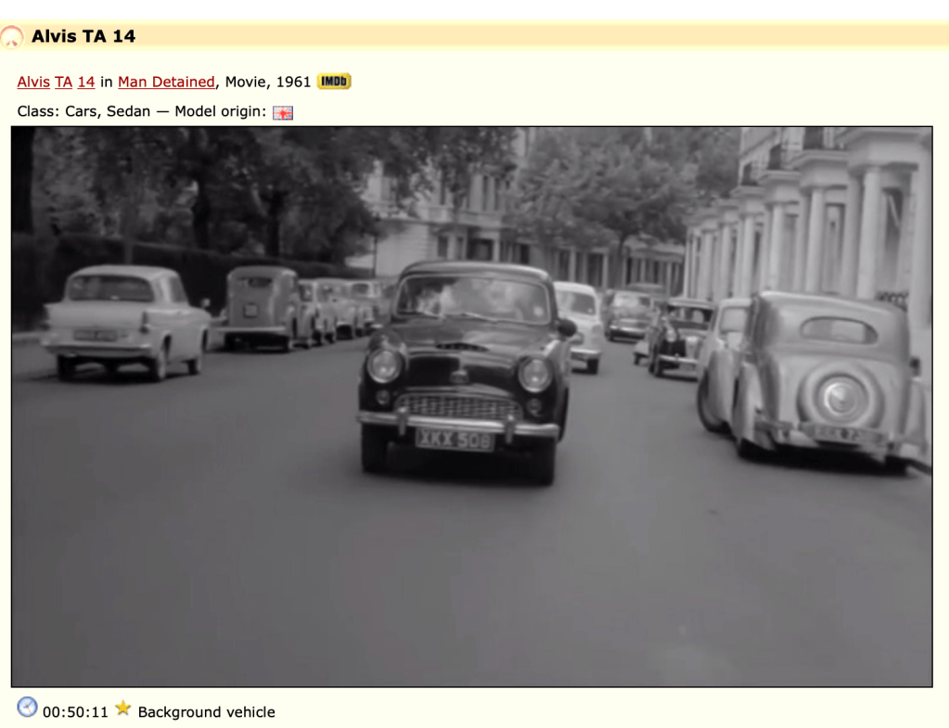Click the XKX 508 license plate in photo
The height and width of the screenshot is (728, 949).
(454, 440)
